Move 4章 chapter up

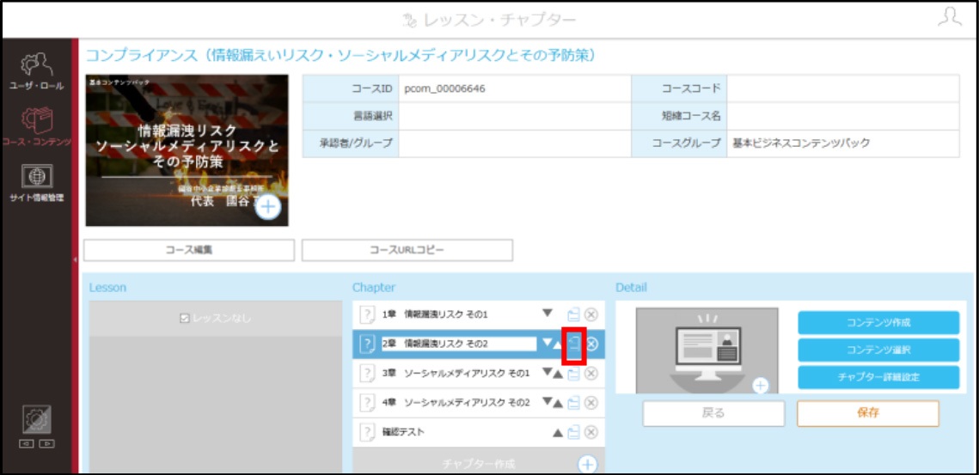click(x=558, y=403)
